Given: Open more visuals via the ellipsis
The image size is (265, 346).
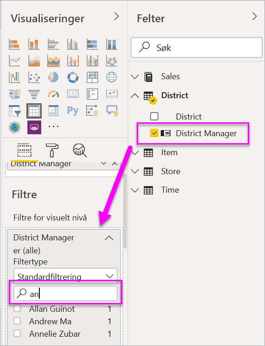Looking at the screenshot, I should pos(53,126).
